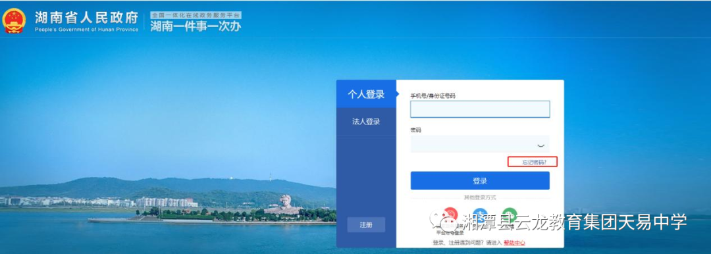Click the 全国一体化在线政务服务平台 banner label
The height and width of the screenshot is (254, 711).
click(196, 15)
